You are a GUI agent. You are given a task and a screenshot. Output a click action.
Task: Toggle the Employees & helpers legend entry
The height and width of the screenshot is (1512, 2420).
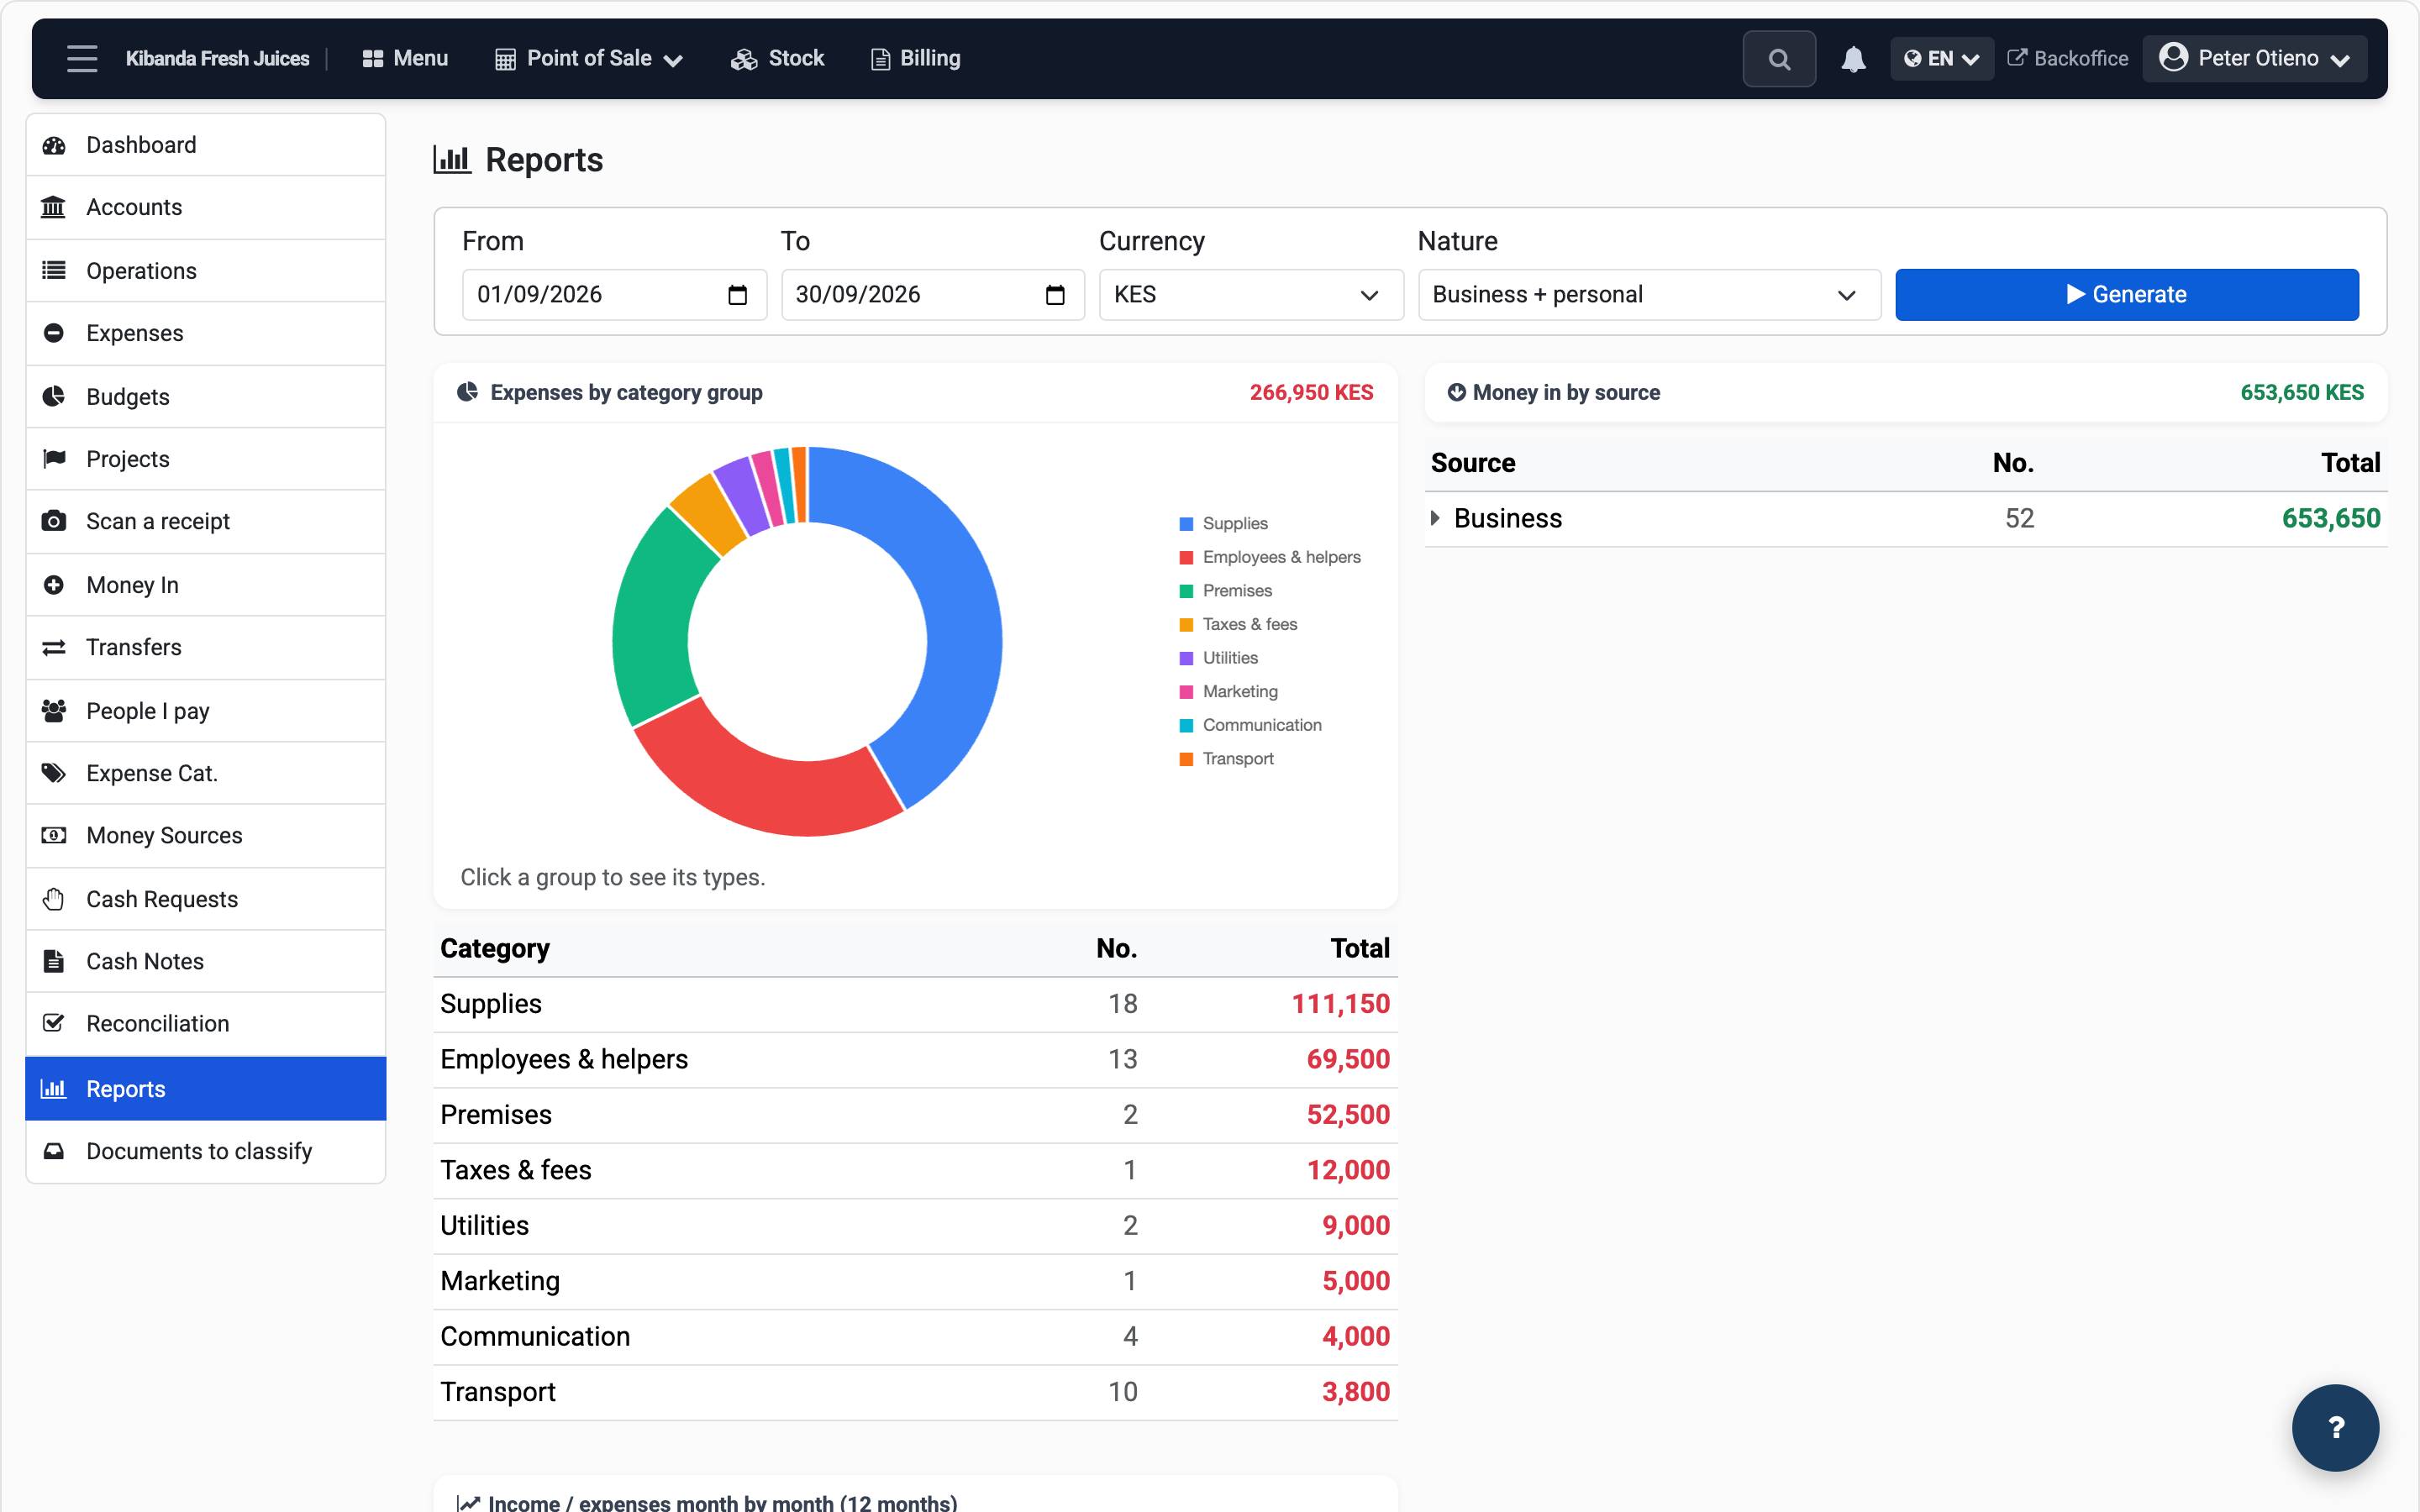point(1270,557)
